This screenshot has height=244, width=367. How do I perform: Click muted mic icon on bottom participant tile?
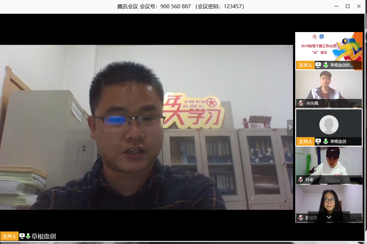point(301,218)
